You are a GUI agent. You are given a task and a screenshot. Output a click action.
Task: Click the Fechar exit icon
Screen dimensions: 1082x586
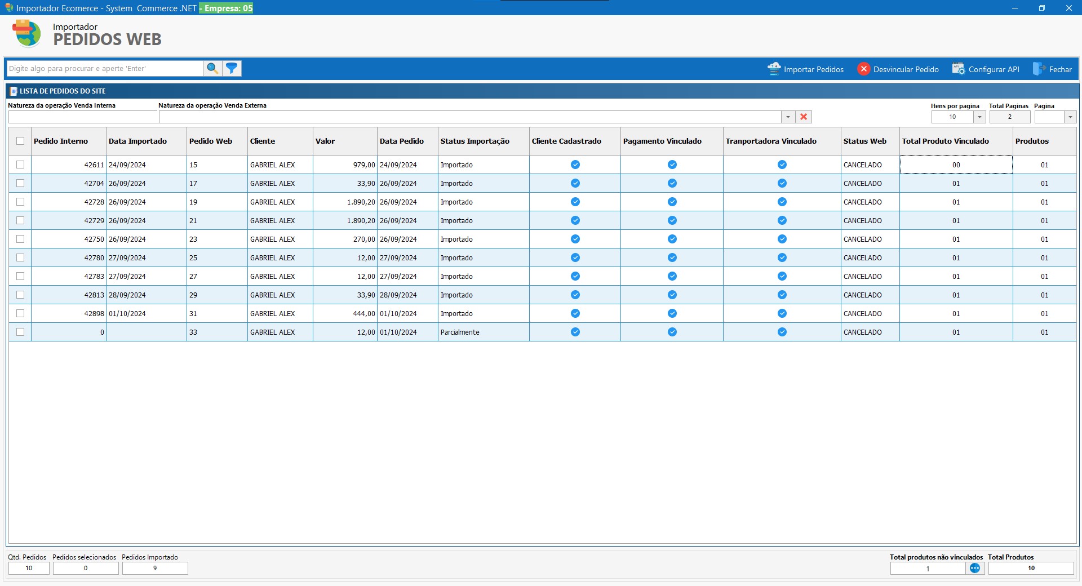(1039, 69)
